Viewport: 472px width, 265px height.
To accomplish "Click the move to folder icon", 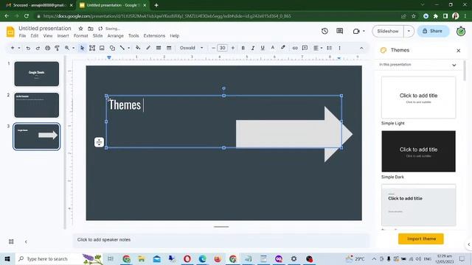I will pyautogui.click(x=90, y=29).
